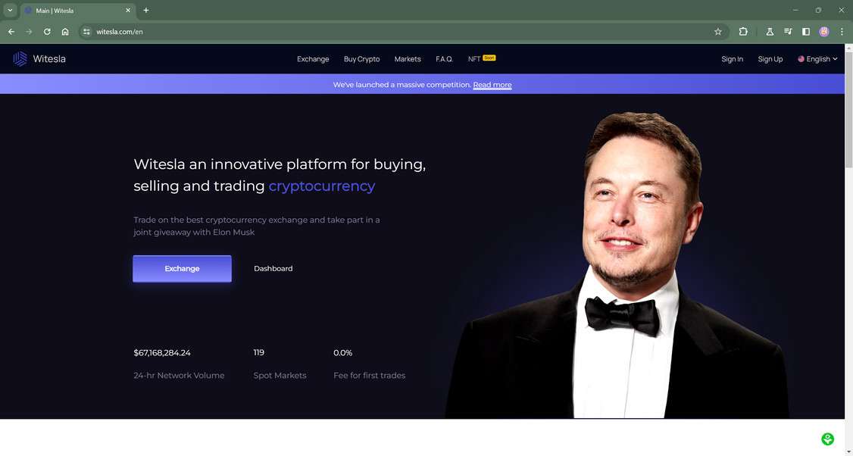The width and height of the screenshot is (853, 456).
Task: Open Chrome Labs flask icon
Action: 770,32
